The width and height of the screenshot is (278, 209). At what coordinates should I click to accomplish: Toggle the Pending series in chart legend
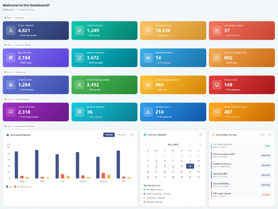pos(26,187)
